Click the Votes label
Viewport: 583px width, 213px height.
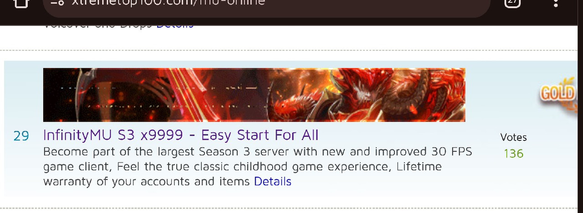514,137
